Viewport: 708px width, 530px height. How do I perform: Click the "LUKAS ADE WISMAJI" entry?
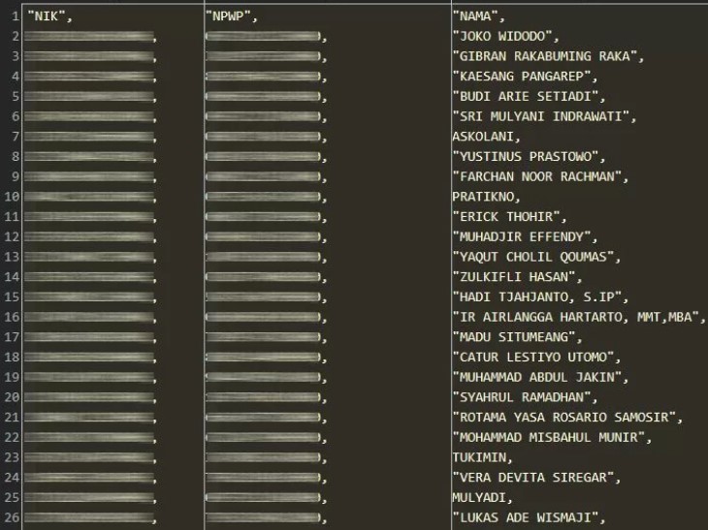pos(528,516)
